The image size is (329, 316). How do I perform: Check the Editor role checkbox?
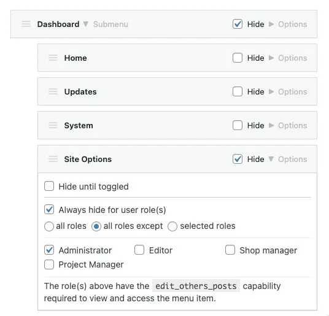(139, 250)
